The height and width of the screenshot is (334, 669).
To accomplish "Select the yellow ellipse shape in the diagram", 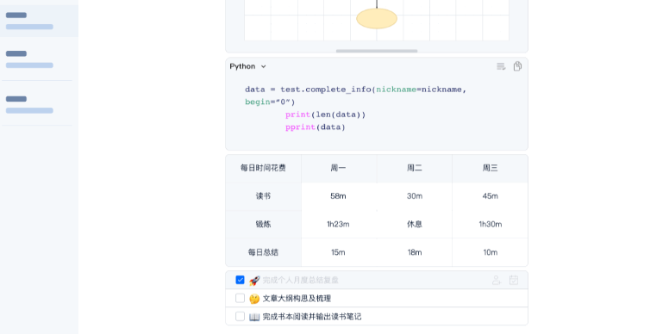I will [x=377, y=19].
